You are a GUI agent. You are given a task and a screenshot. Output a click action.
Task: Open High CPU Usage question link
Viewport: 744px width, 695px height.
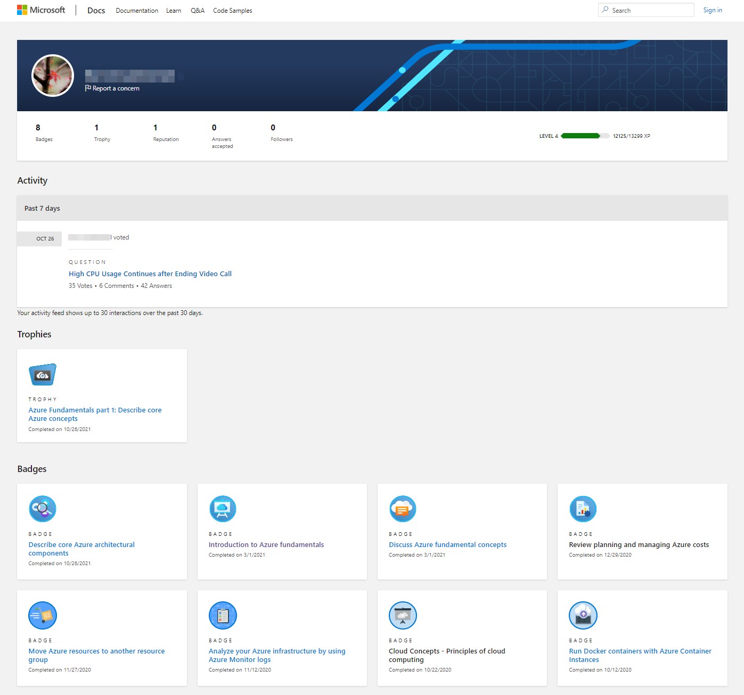[150, 274]
